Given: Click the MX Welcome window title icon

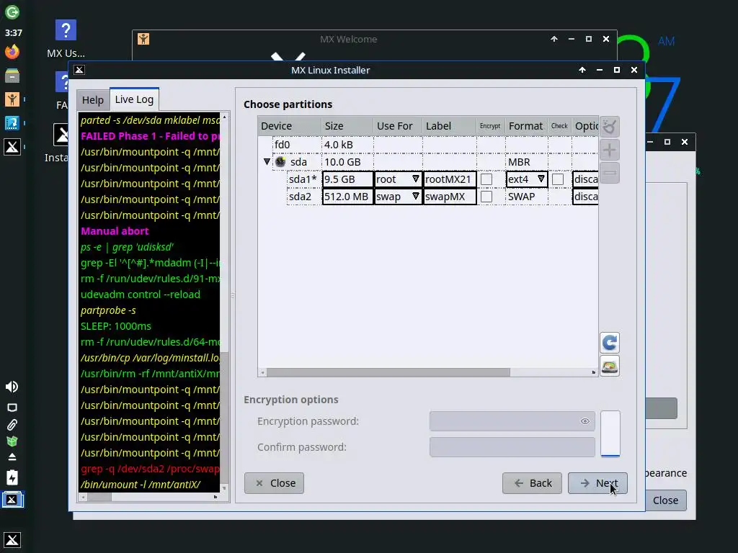Looking at the screenshot, I should (143, 39).
